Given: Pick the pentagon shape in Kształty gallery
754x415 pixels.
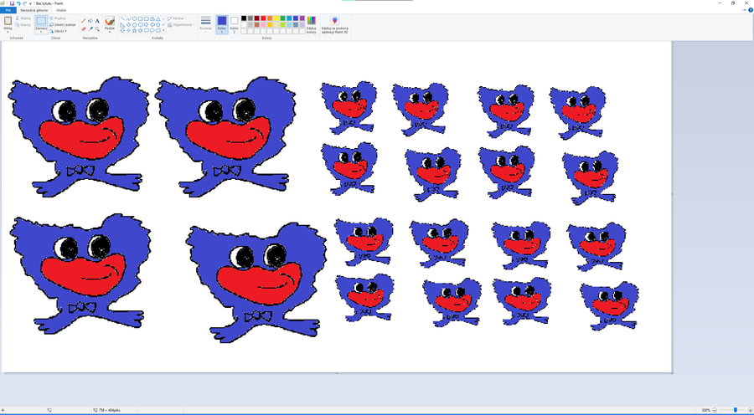Looking at the screenshot, I should pos(134,24).
